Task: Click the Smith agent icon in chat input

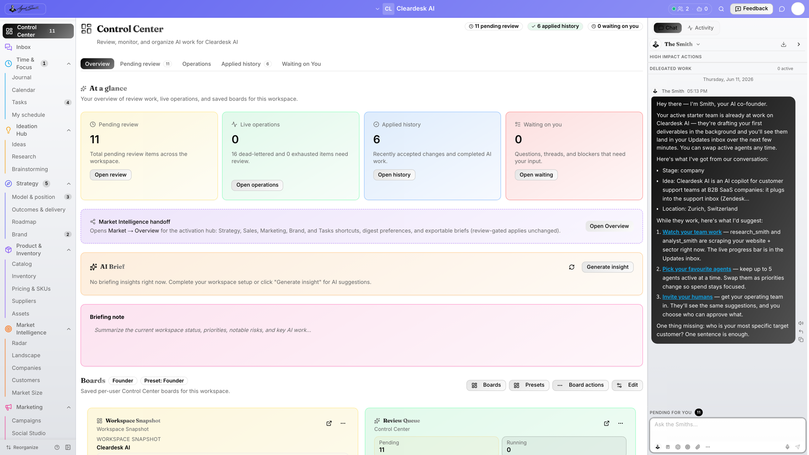Action: pos(658,447)
